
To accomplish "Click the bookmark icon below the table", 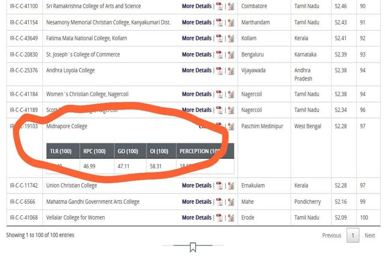I will pyautogui.click(x=193, y=247).
